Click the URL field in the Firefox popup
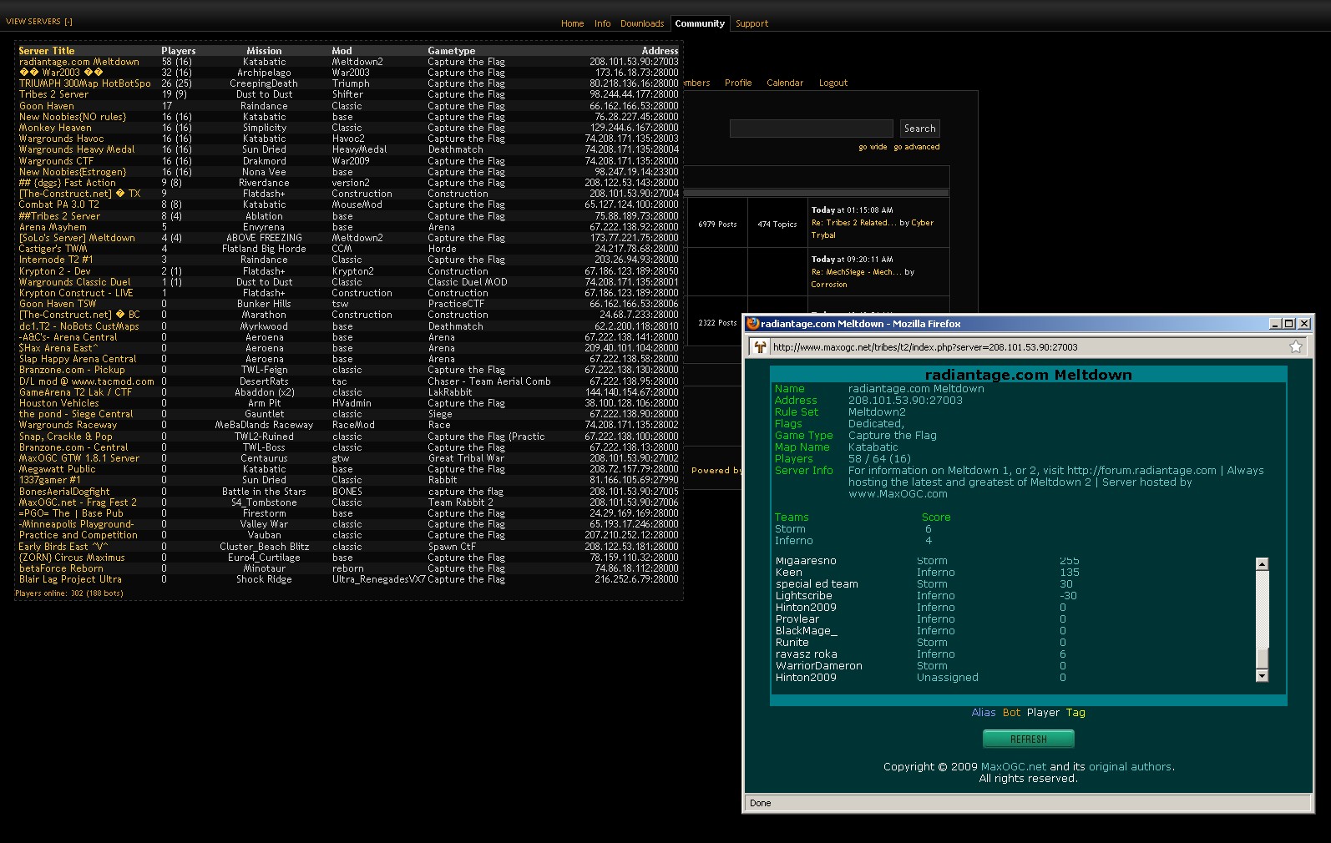The image size is (1331, 843). point(1027,347)
